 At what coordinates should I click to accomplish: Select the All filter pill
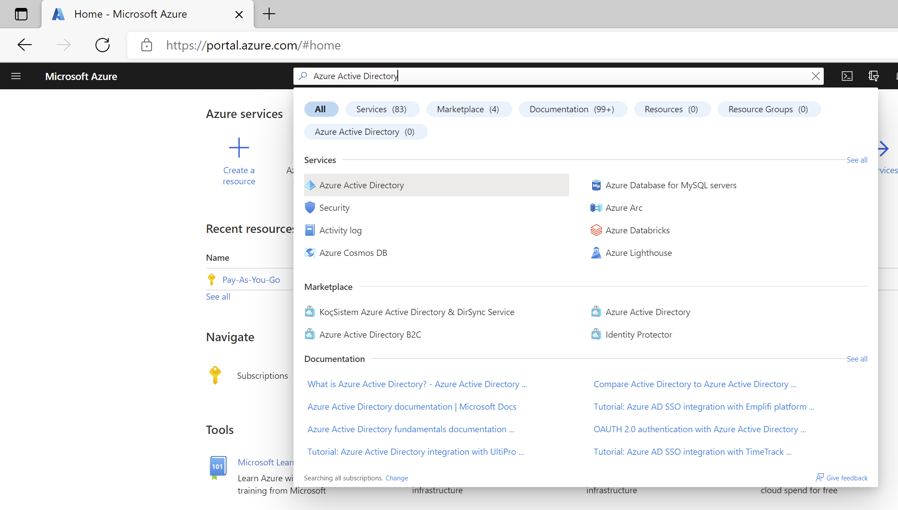pos(321,109)
